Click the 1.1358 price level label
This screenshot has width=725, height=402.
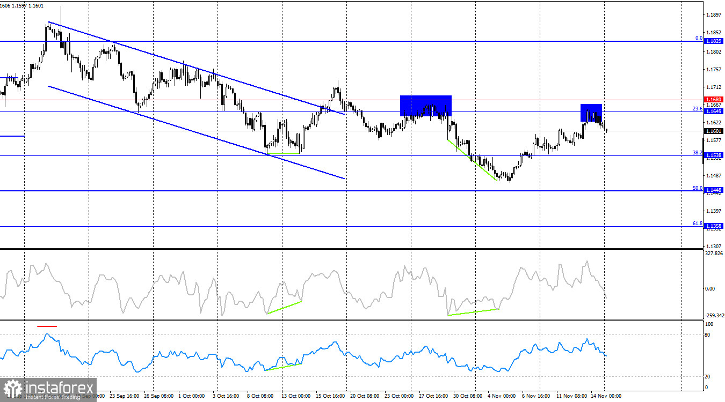coord(714,227)
